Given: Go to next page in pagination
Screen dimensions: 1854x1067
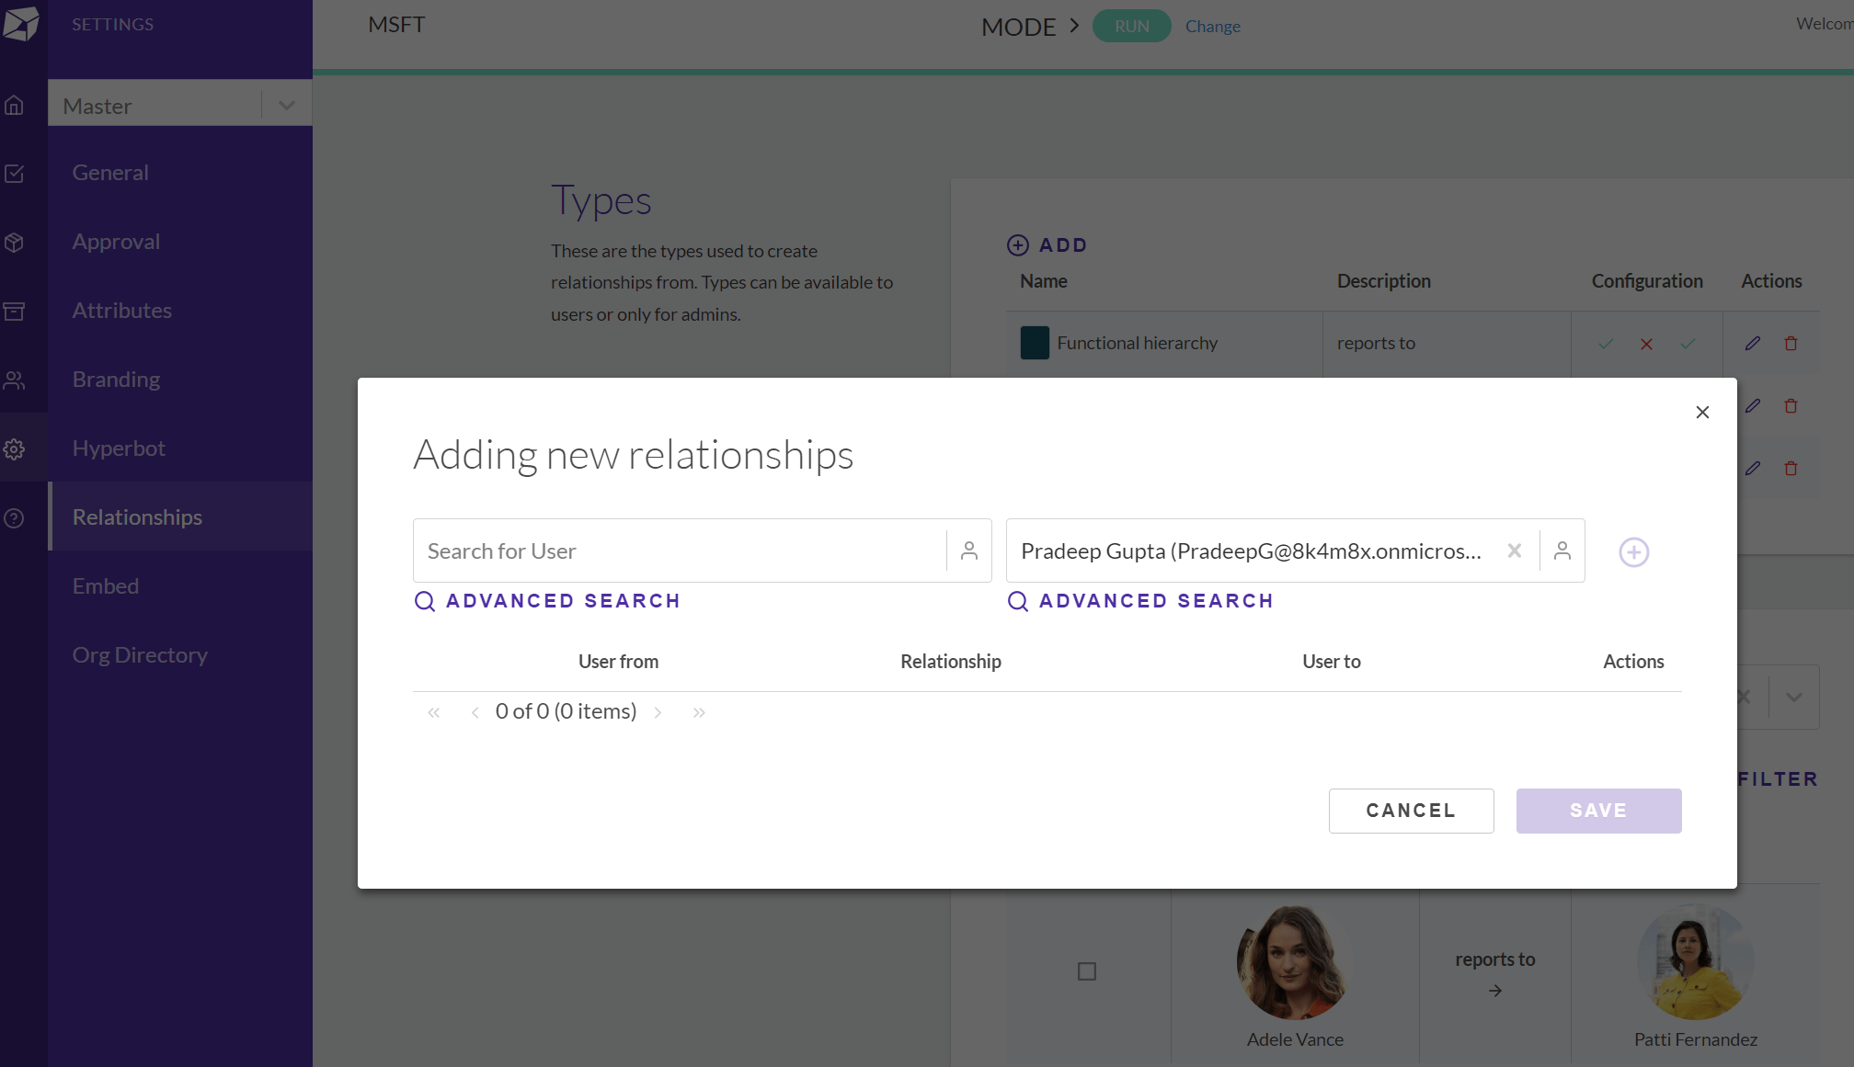Looking at the screenshot, I should [x=658, y=712].
